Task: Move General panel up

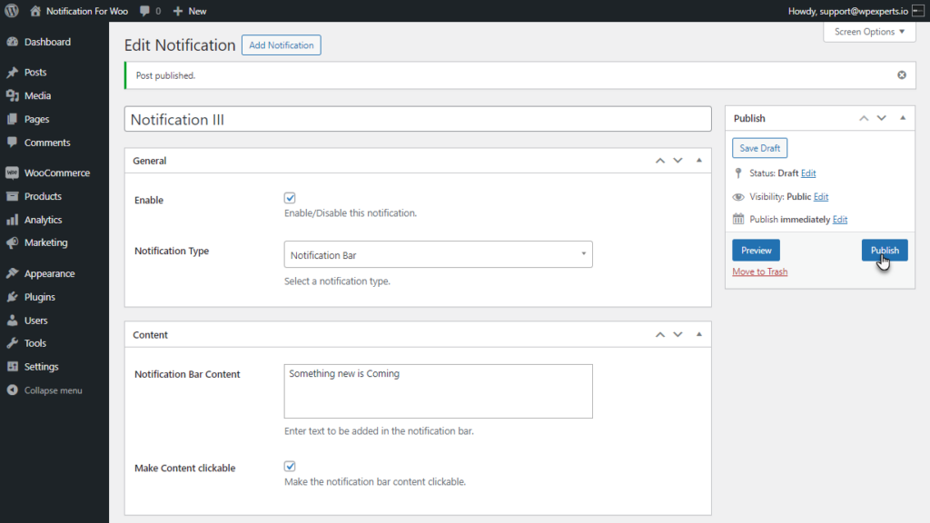Action: pyautogui.click(x=659, y=161)
